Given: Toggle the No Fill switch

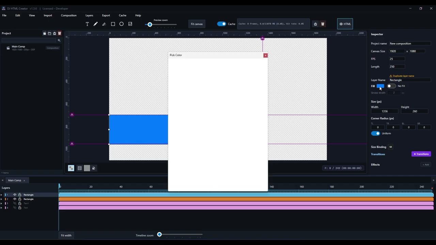Looking at the screenshot, I should point(391,86).
